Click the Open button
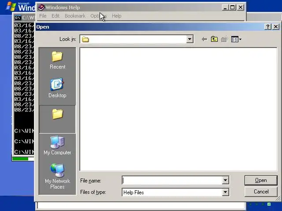The height and width of the screenshot is (211, 282). click(261, 180)
